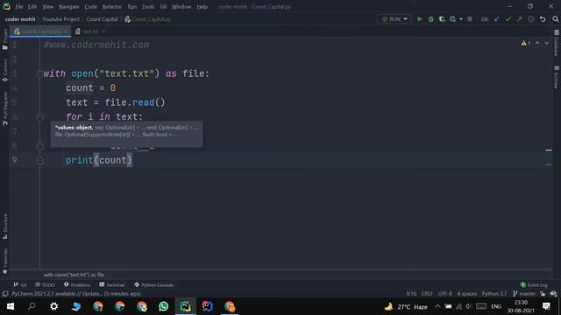
Task: Click the IDE status icon beside lock
Action: 554,294
